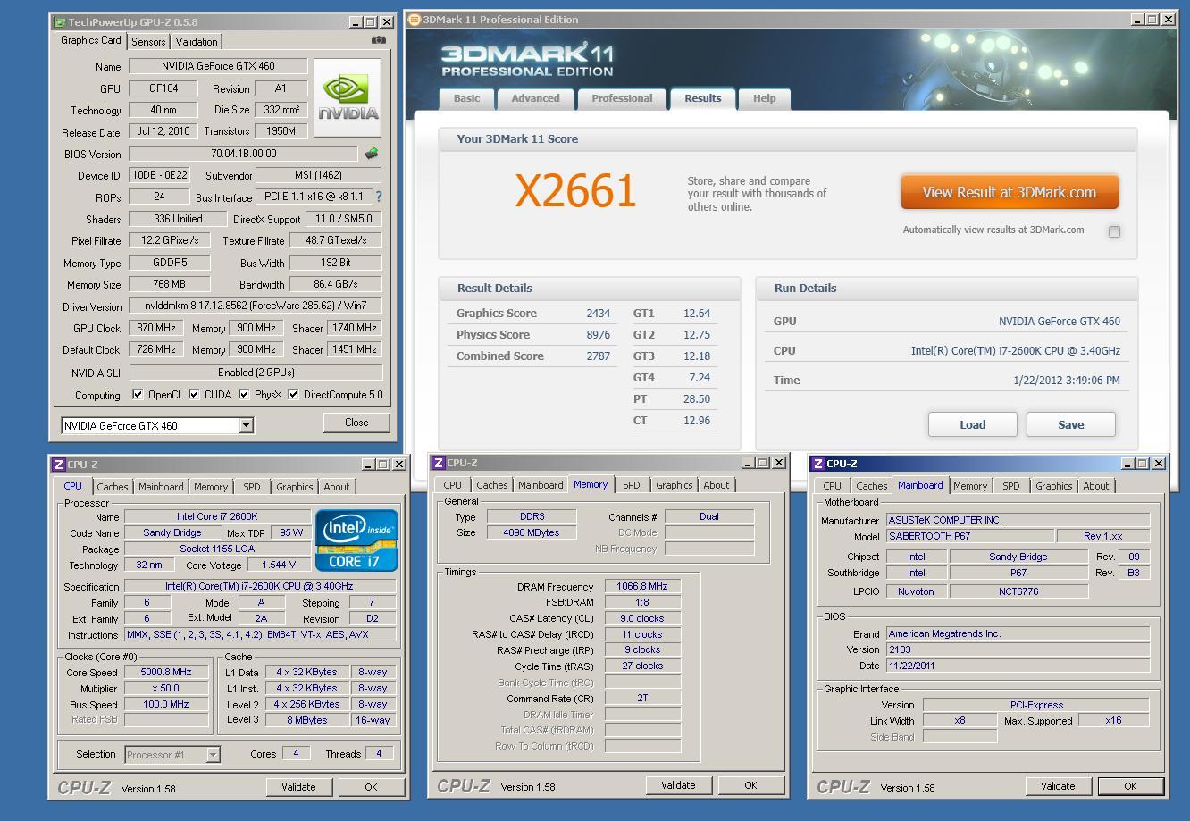Click the Physics Score value 8976
Image resolution: width=1190 pixels, height=821 pixels.
(x=598, y=335)
